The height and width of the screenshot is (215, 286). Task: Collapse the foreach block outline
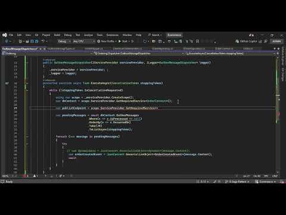tap(27, 137)
